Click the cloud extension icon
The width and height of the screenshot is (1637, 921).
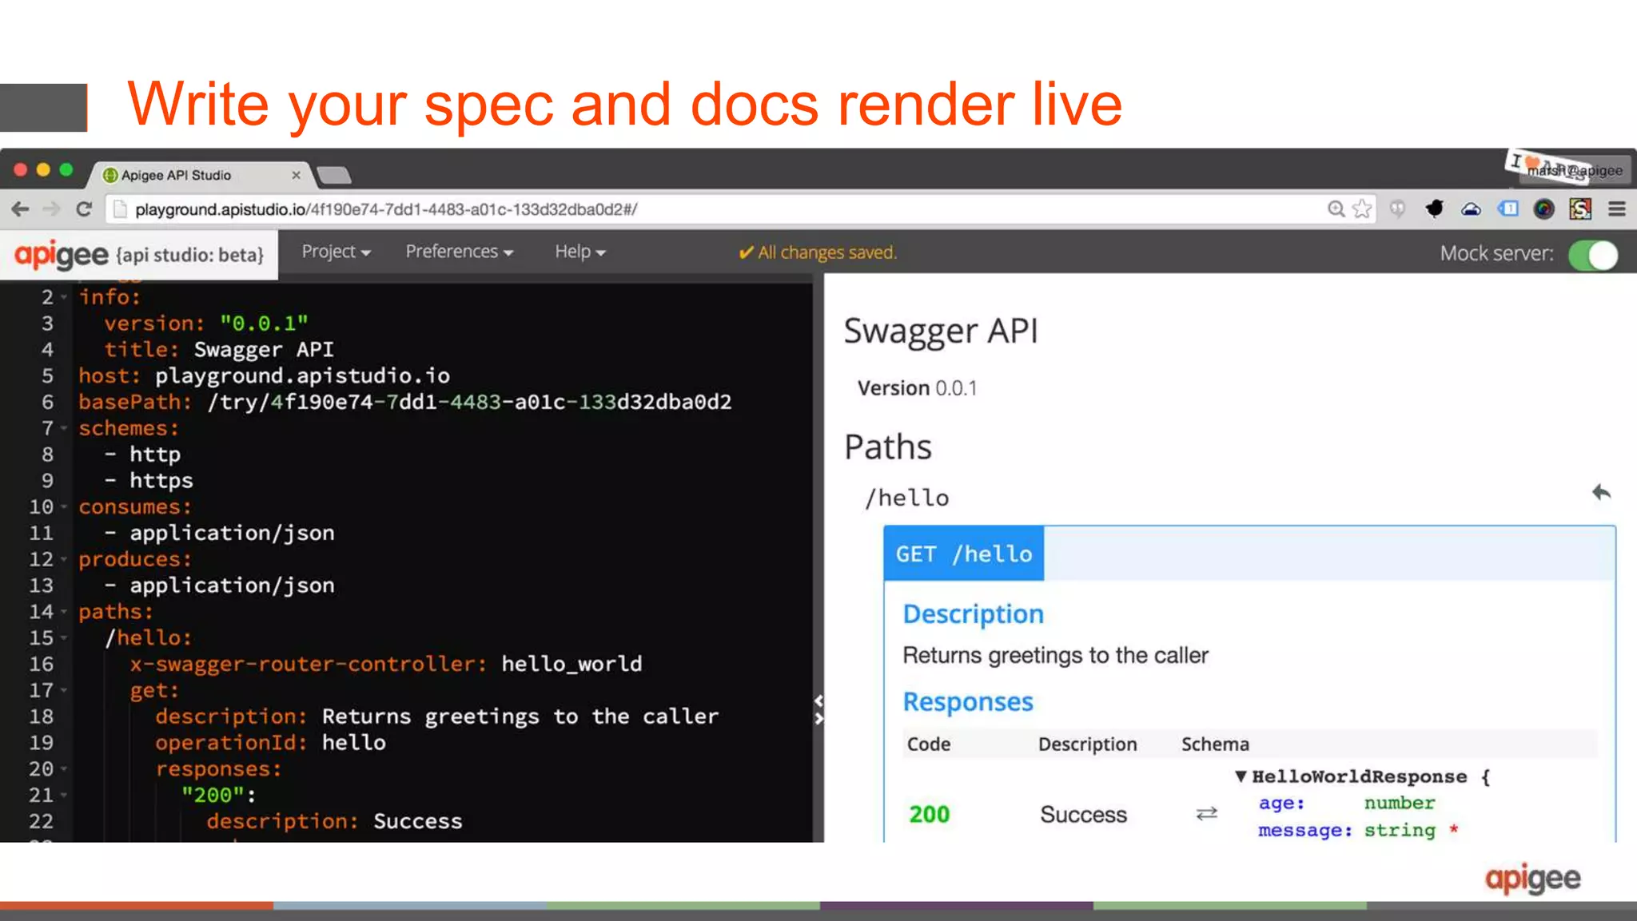(x=1471, y=209)
